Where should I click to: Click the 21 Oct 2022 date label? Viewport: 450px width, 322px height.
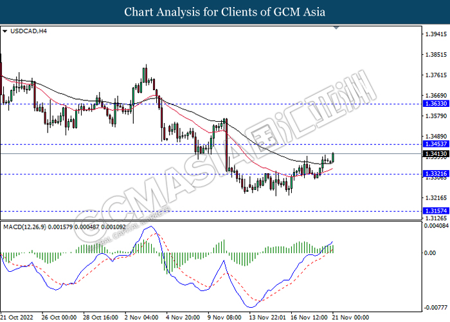[x=17, y=317]
